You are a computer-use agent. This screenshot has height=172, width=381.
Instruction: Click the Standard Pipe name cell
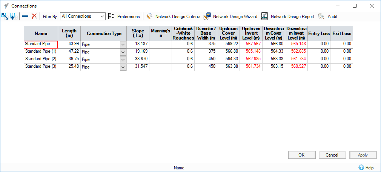tap(41, 44)
